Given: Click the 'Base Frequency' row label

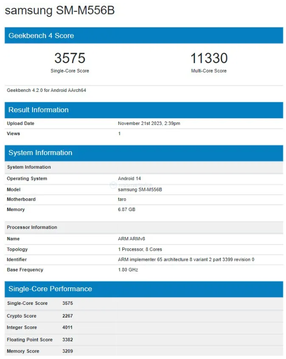Looking at the screenshot, I should [25, 269].
